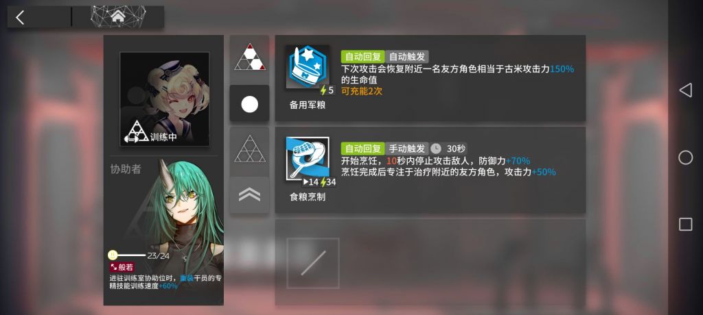Open the home menu icon

tap(118, 16)
